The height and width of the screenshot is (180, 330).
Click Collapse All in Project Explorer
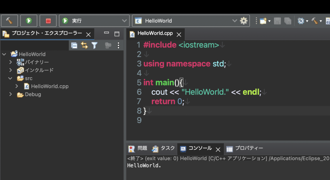(x=74, y=45)
